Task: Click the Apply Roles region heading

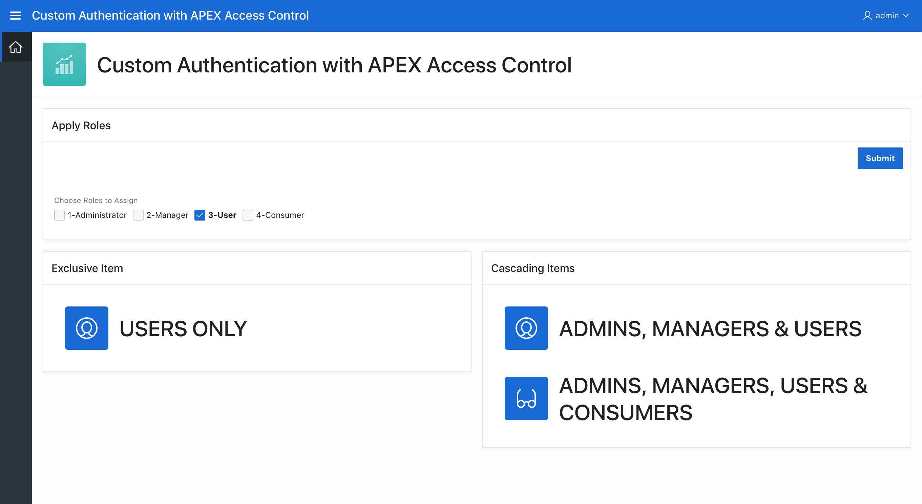Action: pos(81,125)
